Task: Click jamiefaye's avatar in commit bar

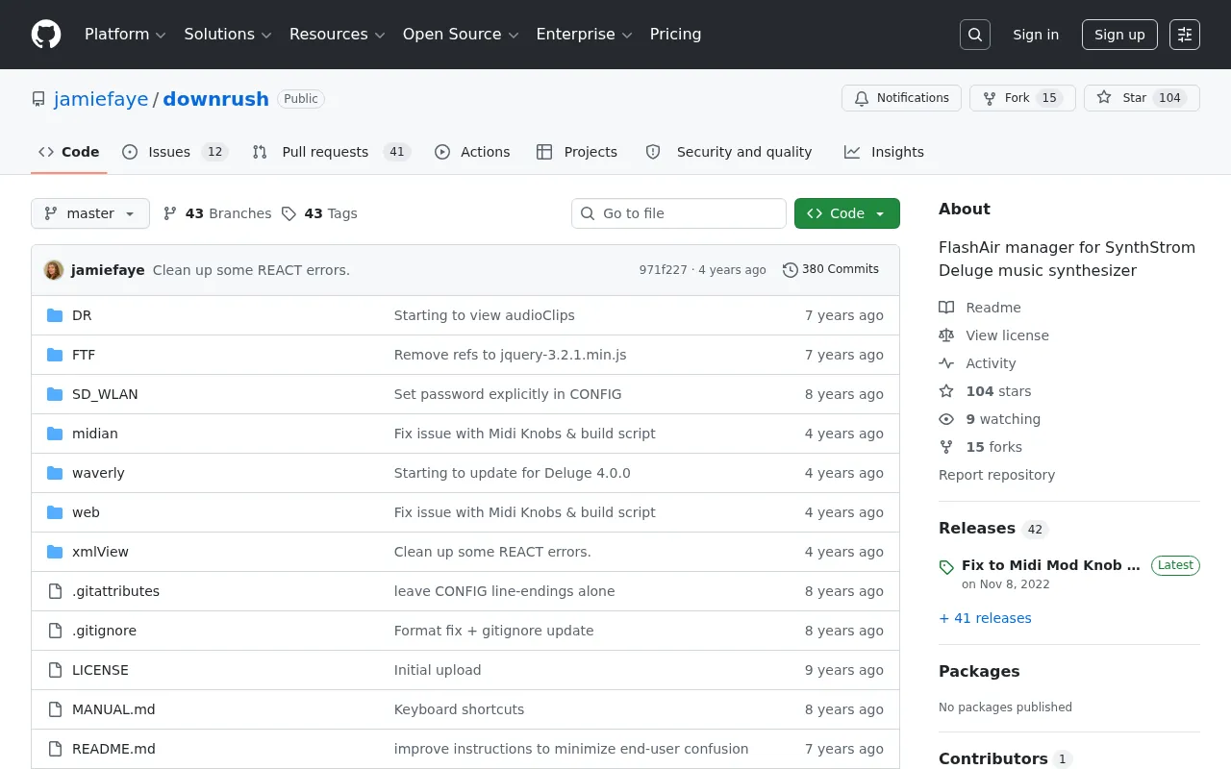Action: point(54,270)
